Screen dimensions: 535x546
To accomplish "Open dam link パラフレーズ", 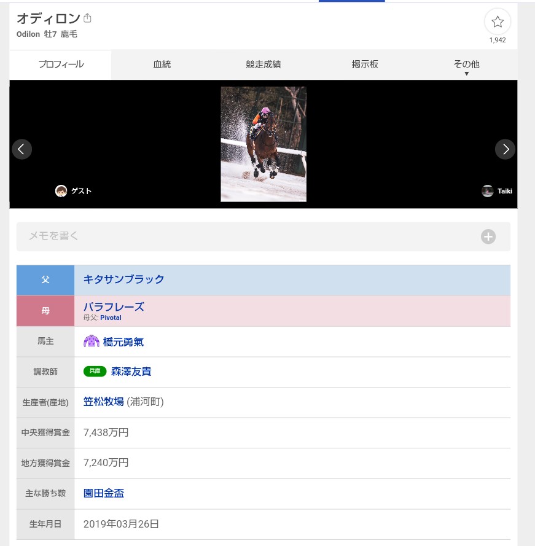I will coord(114,306).
